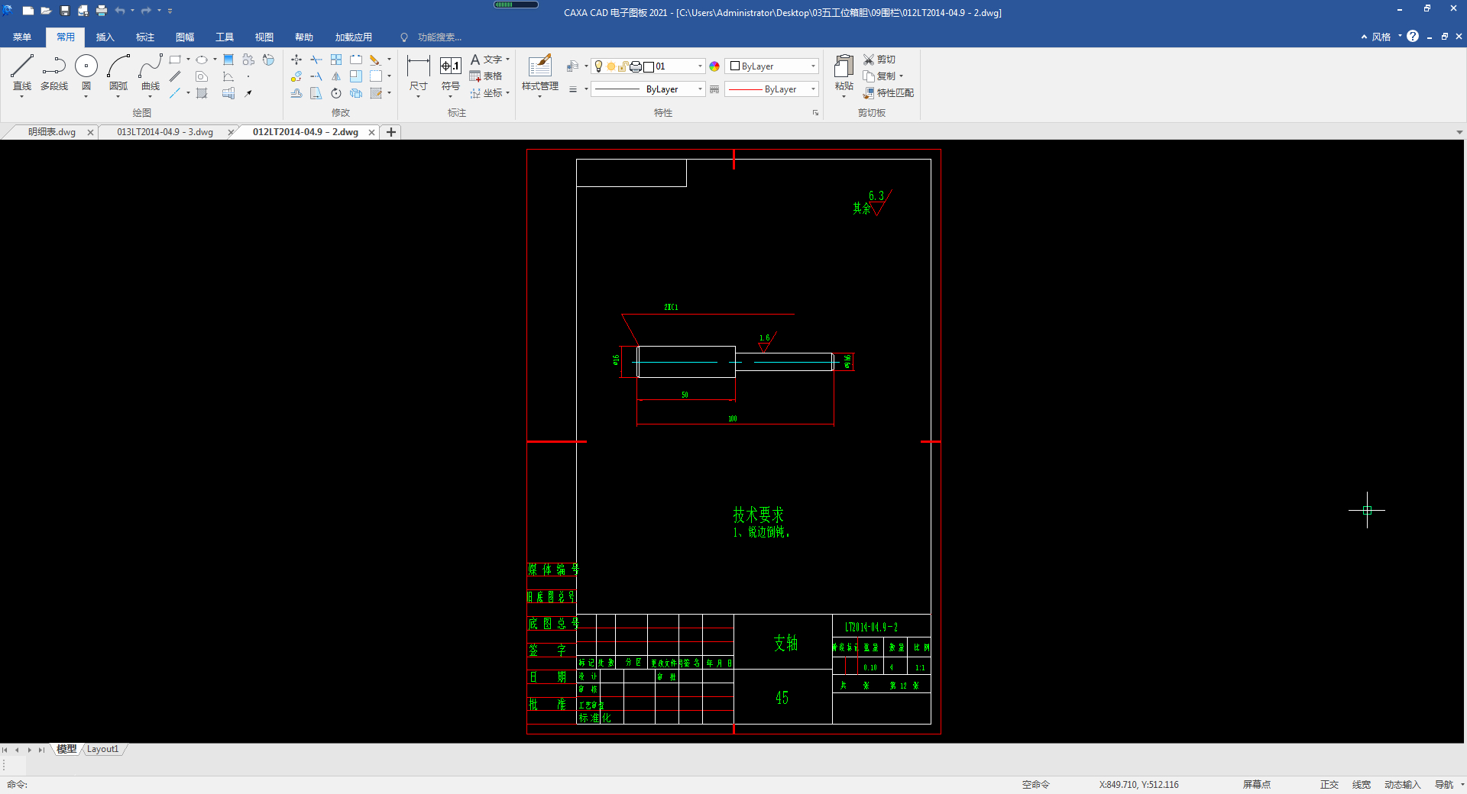1467x794 pixels.
Task: Click the 符号 tolerance symbol tool
Action: coord(451,74)
